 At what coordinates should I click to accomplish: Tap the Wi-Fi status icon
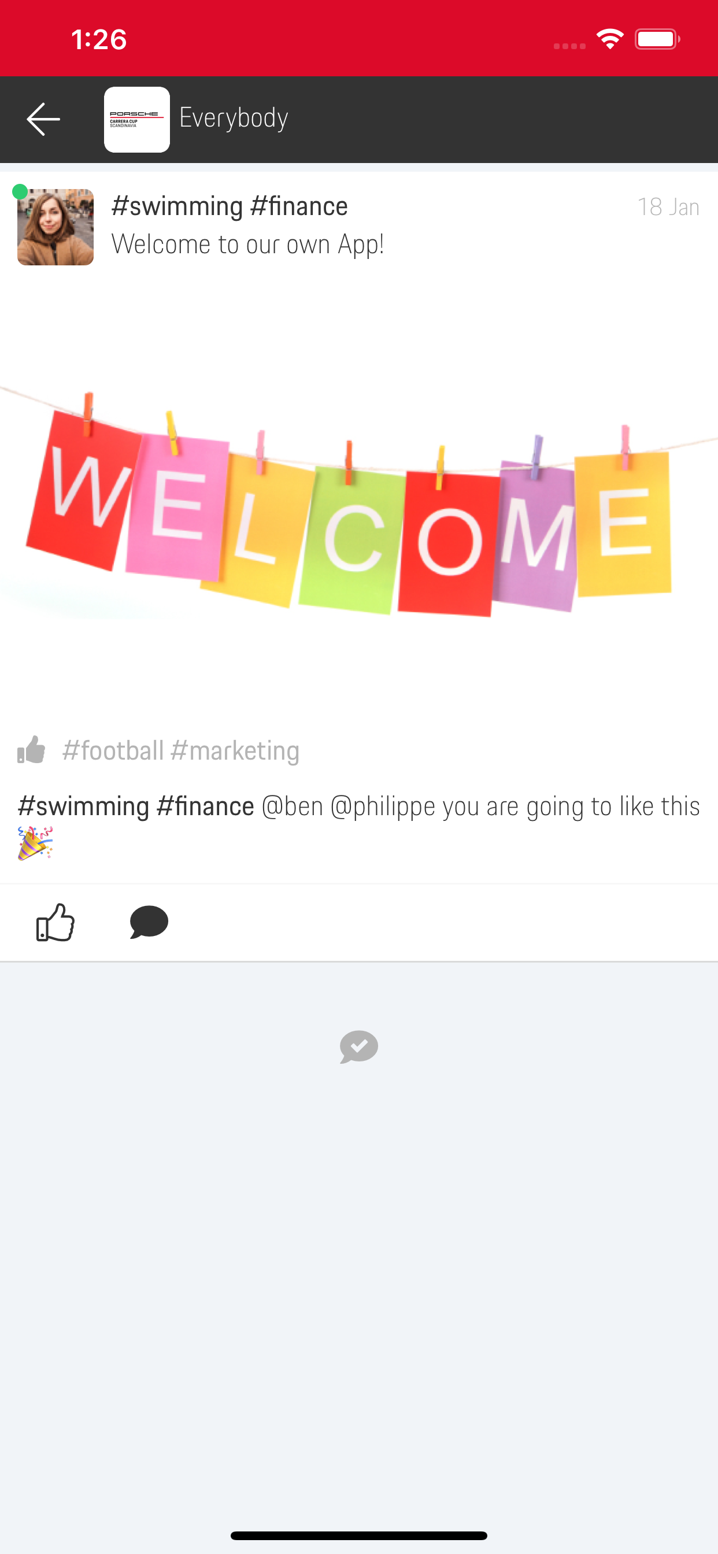coord(610,39)
